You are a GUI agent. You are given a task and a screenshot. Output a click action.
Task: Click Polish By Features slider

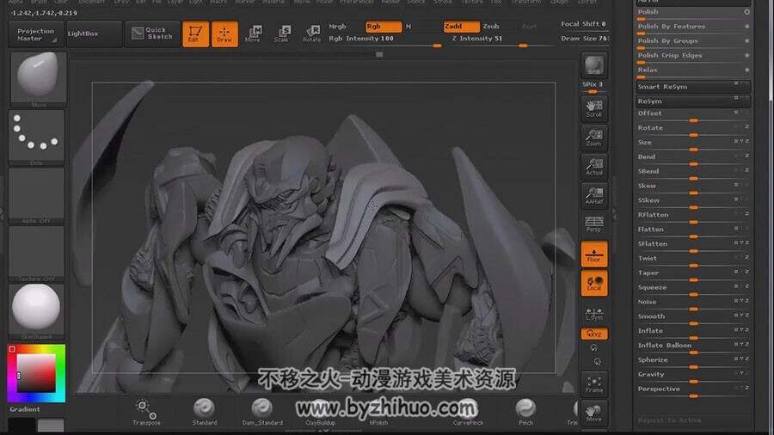pos(693,28)
